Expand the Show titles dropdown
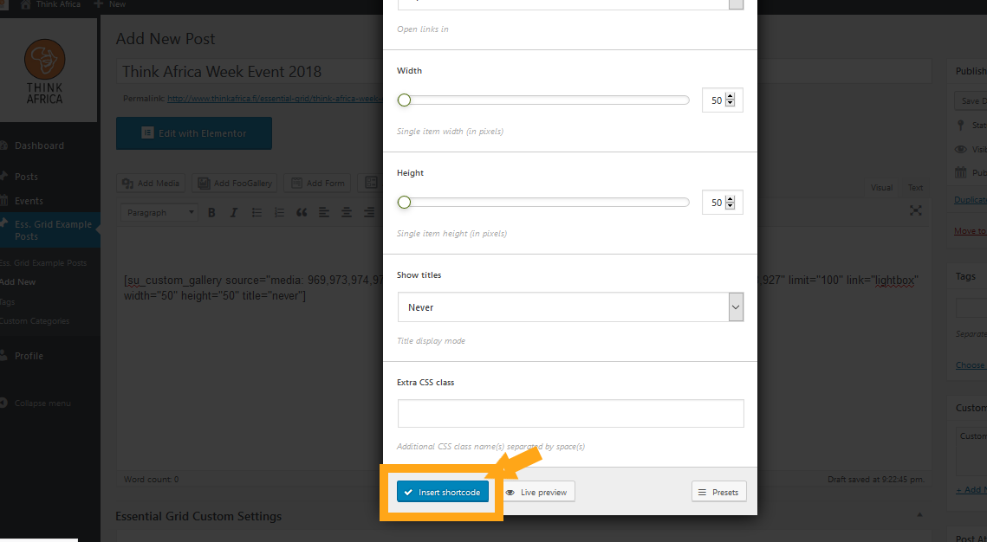 570,306
